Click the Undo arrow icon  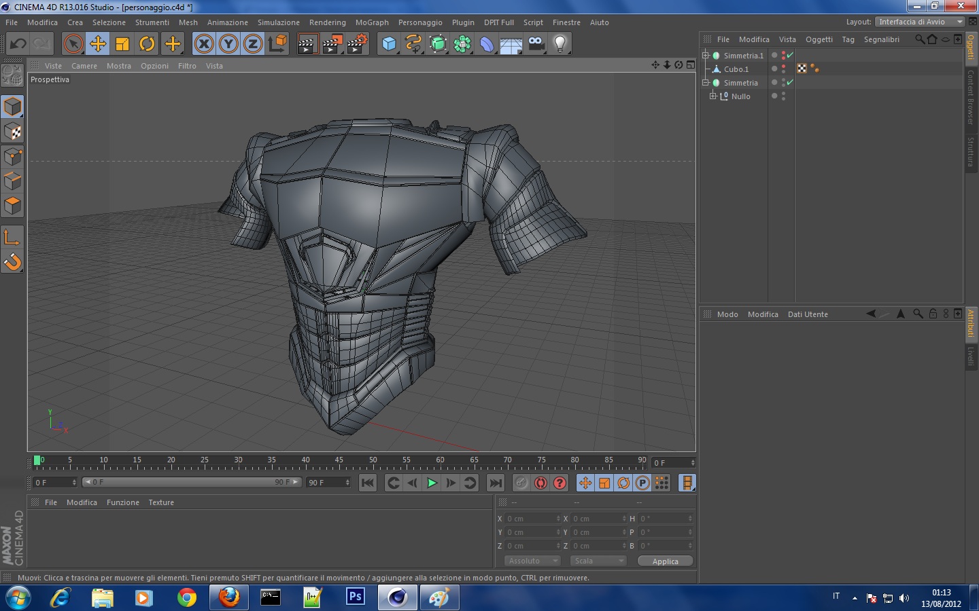pos(18,44)
